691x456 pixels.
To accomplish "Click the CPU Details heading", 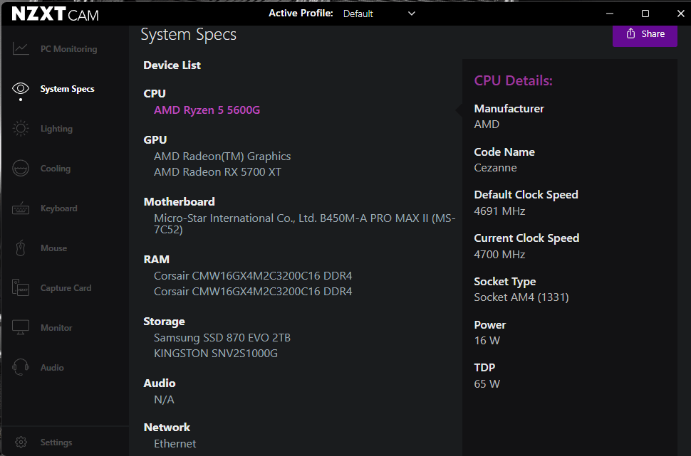I will click(x=513, y=80).
